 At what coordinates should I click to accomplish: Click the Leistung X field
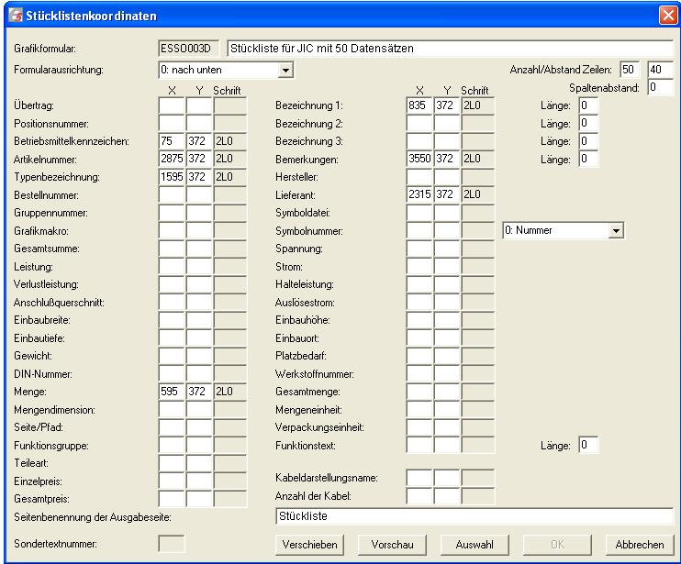point(172,266)
